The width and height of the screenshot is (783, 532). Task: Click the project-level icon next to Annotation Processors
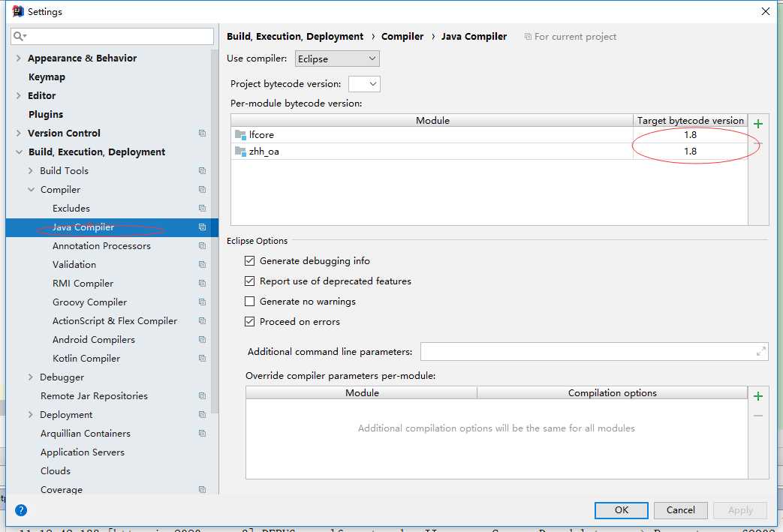(202, 246)
